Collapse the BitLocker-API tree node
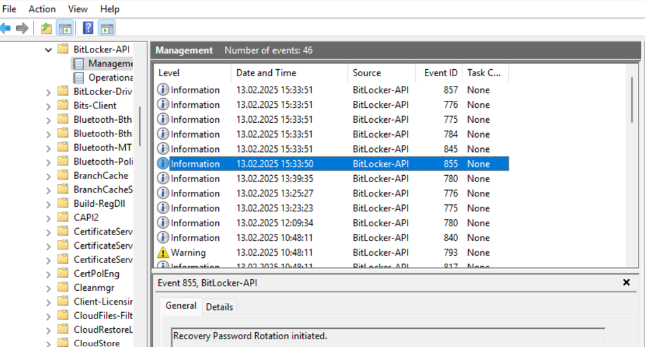645x347 pixels. [x=48, y=50]
